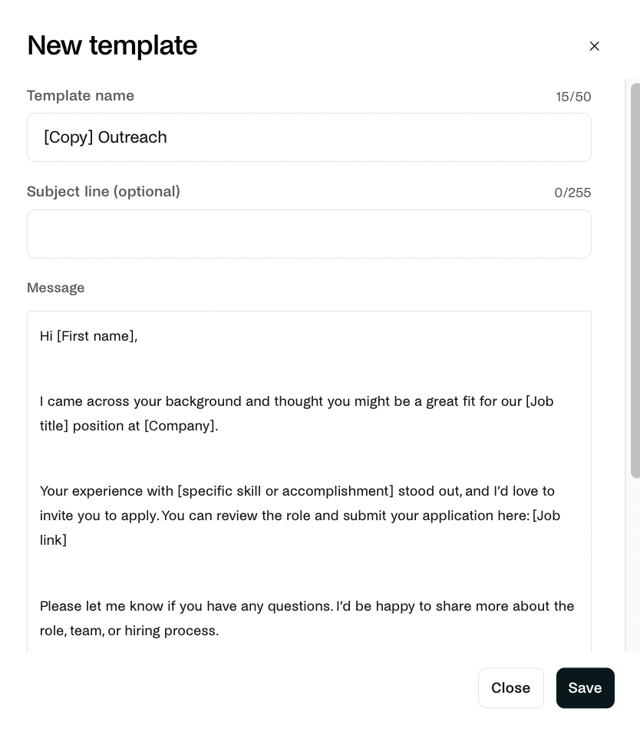Click the word 'Outreach' in the template name
Viewport: 640px width, 735px height.
pyautogui.click(x=132, y=137)
